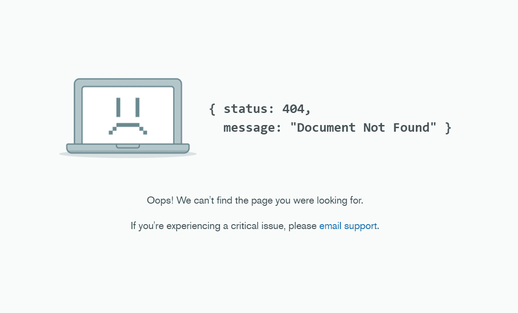The image size is (518, 313).
Task: Click the opening curly brace
Action: (x=212, y=109)
